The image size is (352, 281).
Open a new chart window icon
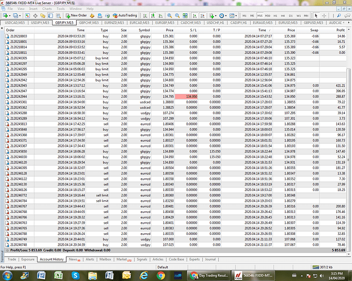(x=5, y=16)
